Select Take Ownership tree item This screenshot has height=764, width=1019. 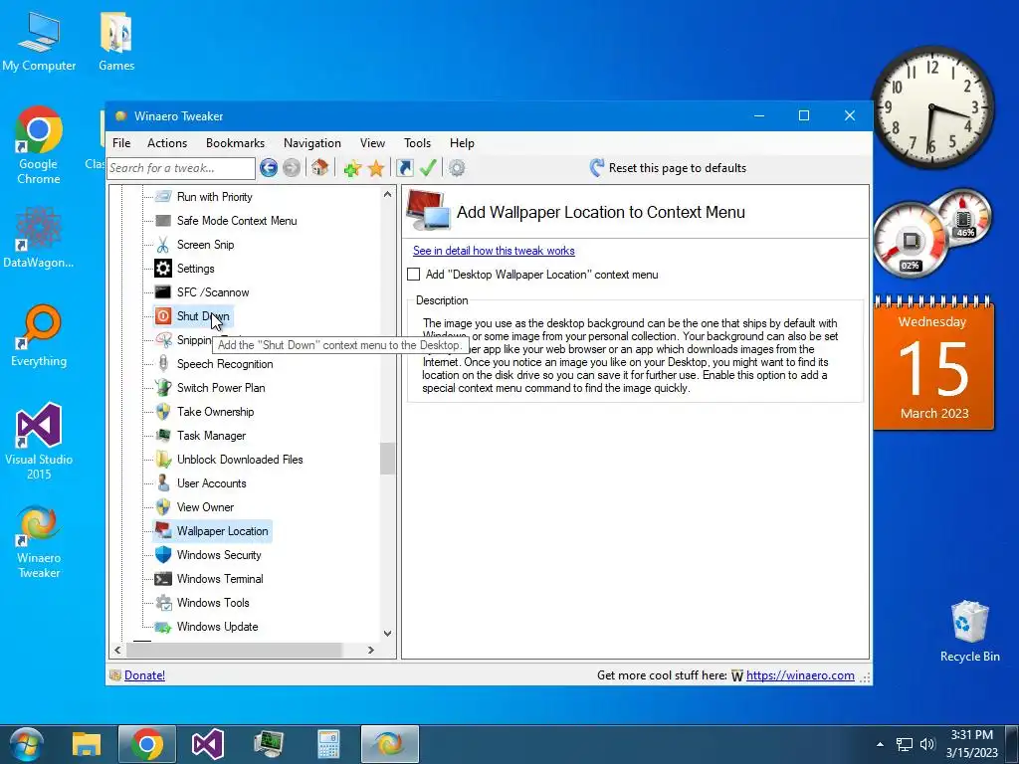click(x=215, y=412)
